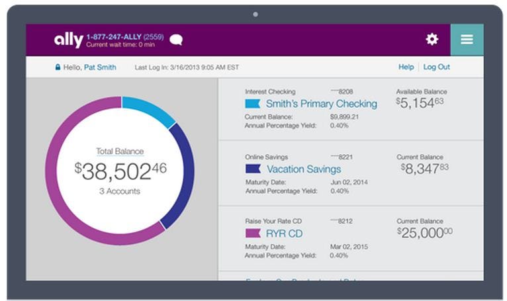Click the $9,899.21 current balance value
Viewport: 507px width, 301px height.
(344, 116)
